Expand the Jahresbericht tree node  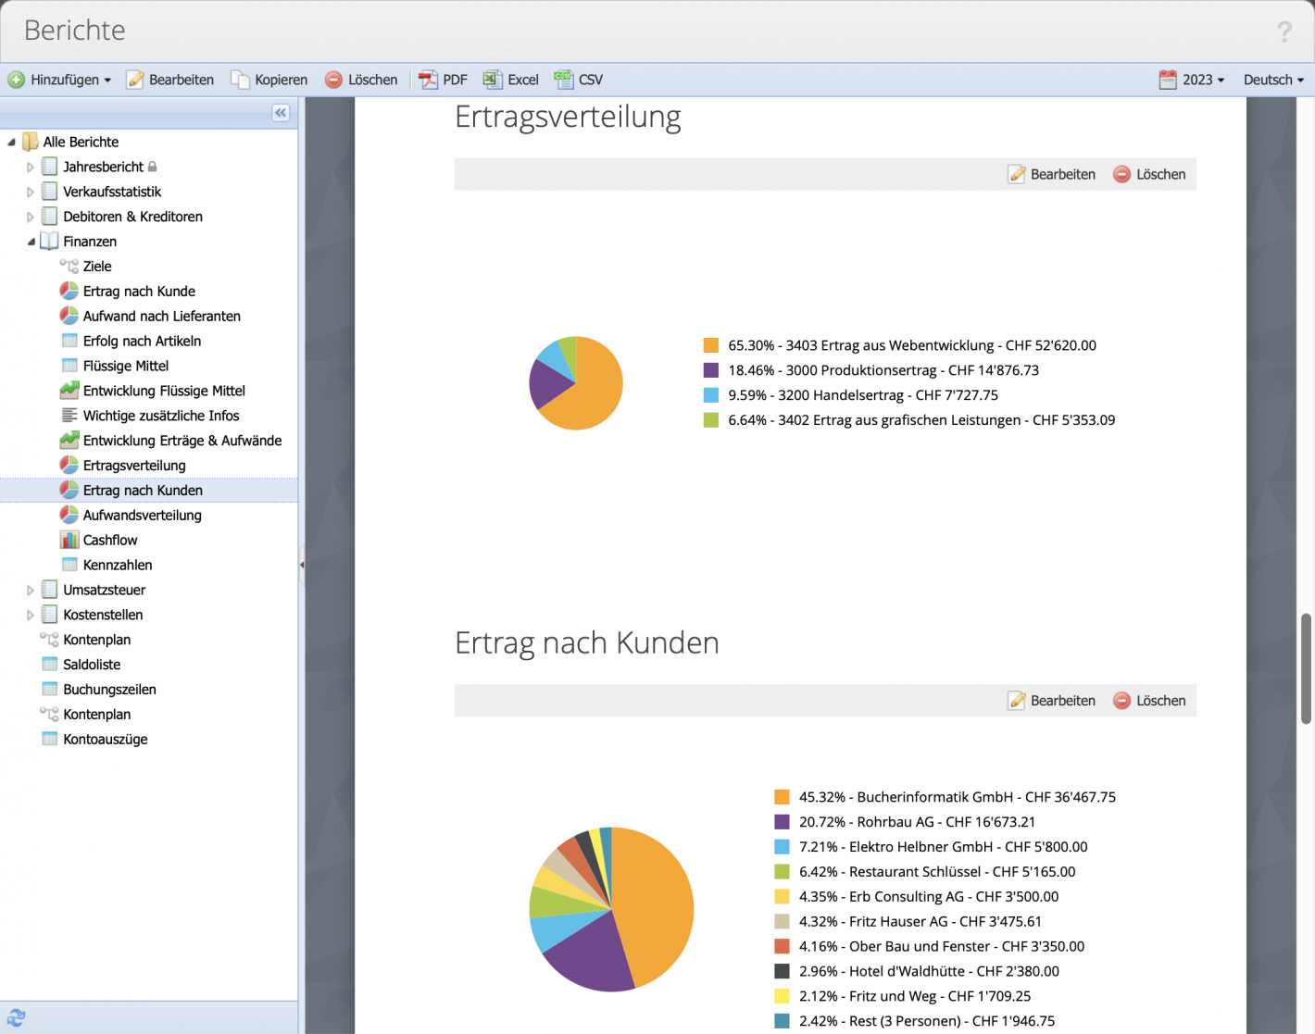(x=30, y=167)
